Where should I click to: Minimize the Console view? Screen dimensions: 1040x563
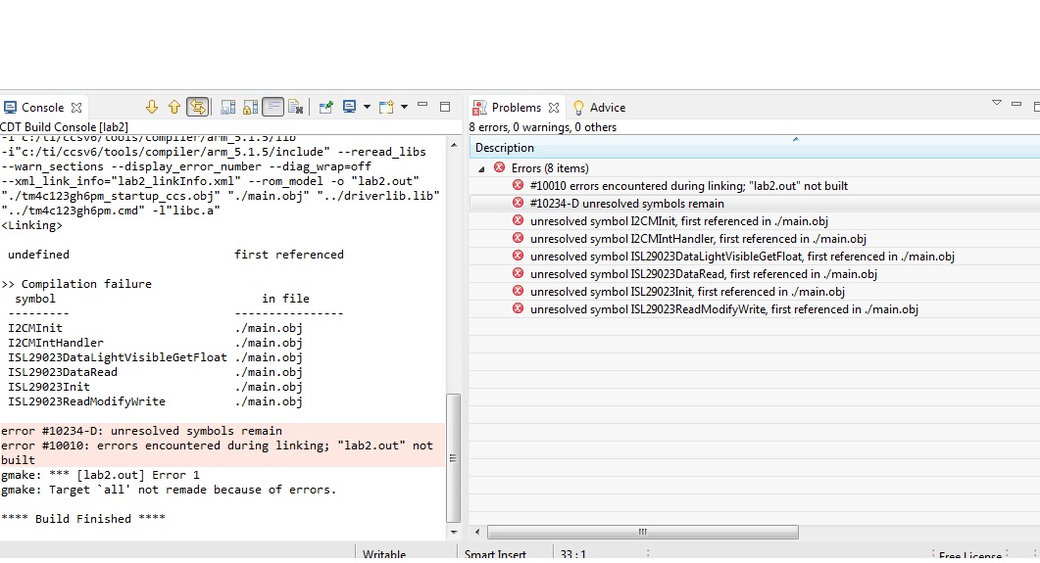pyautogui.click(x=422, y=106)
